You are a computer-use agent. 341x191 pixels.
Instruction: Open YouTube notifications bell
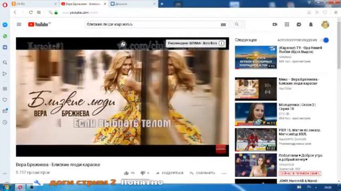(x=311, y=24)
